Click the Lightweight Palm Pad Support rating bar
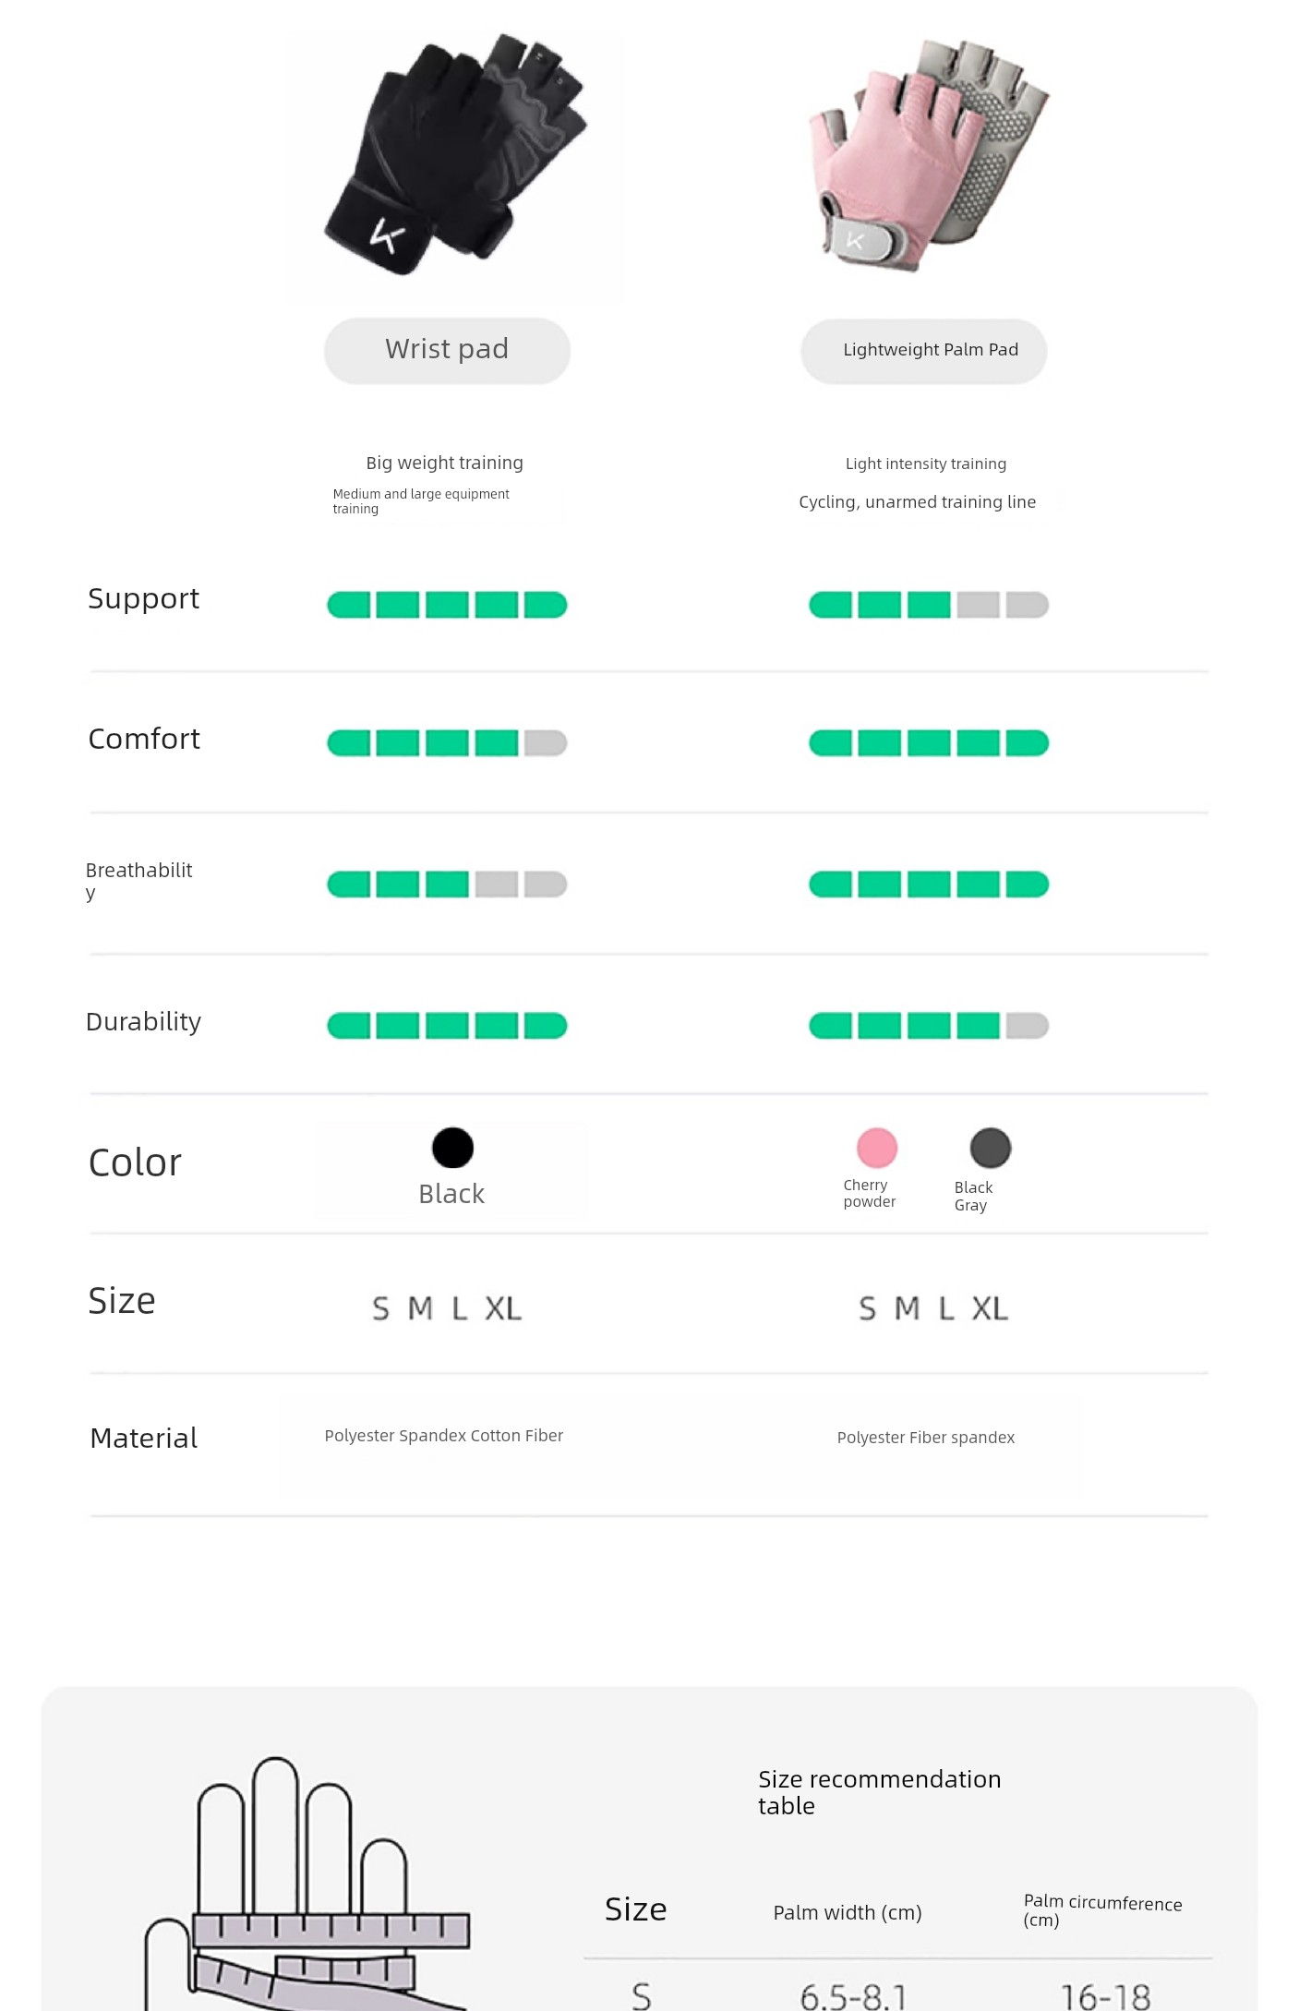This screenshot has height=2011, width=1299. click(929, 605)
